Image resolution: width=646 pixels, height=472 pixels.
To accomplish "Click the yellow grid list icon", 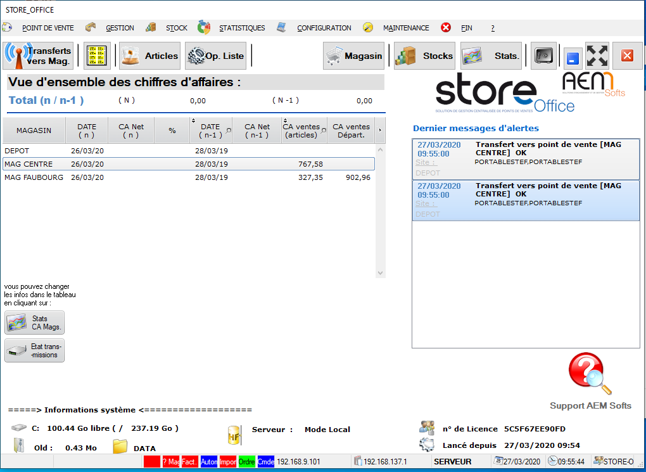I will pos(97,56).
